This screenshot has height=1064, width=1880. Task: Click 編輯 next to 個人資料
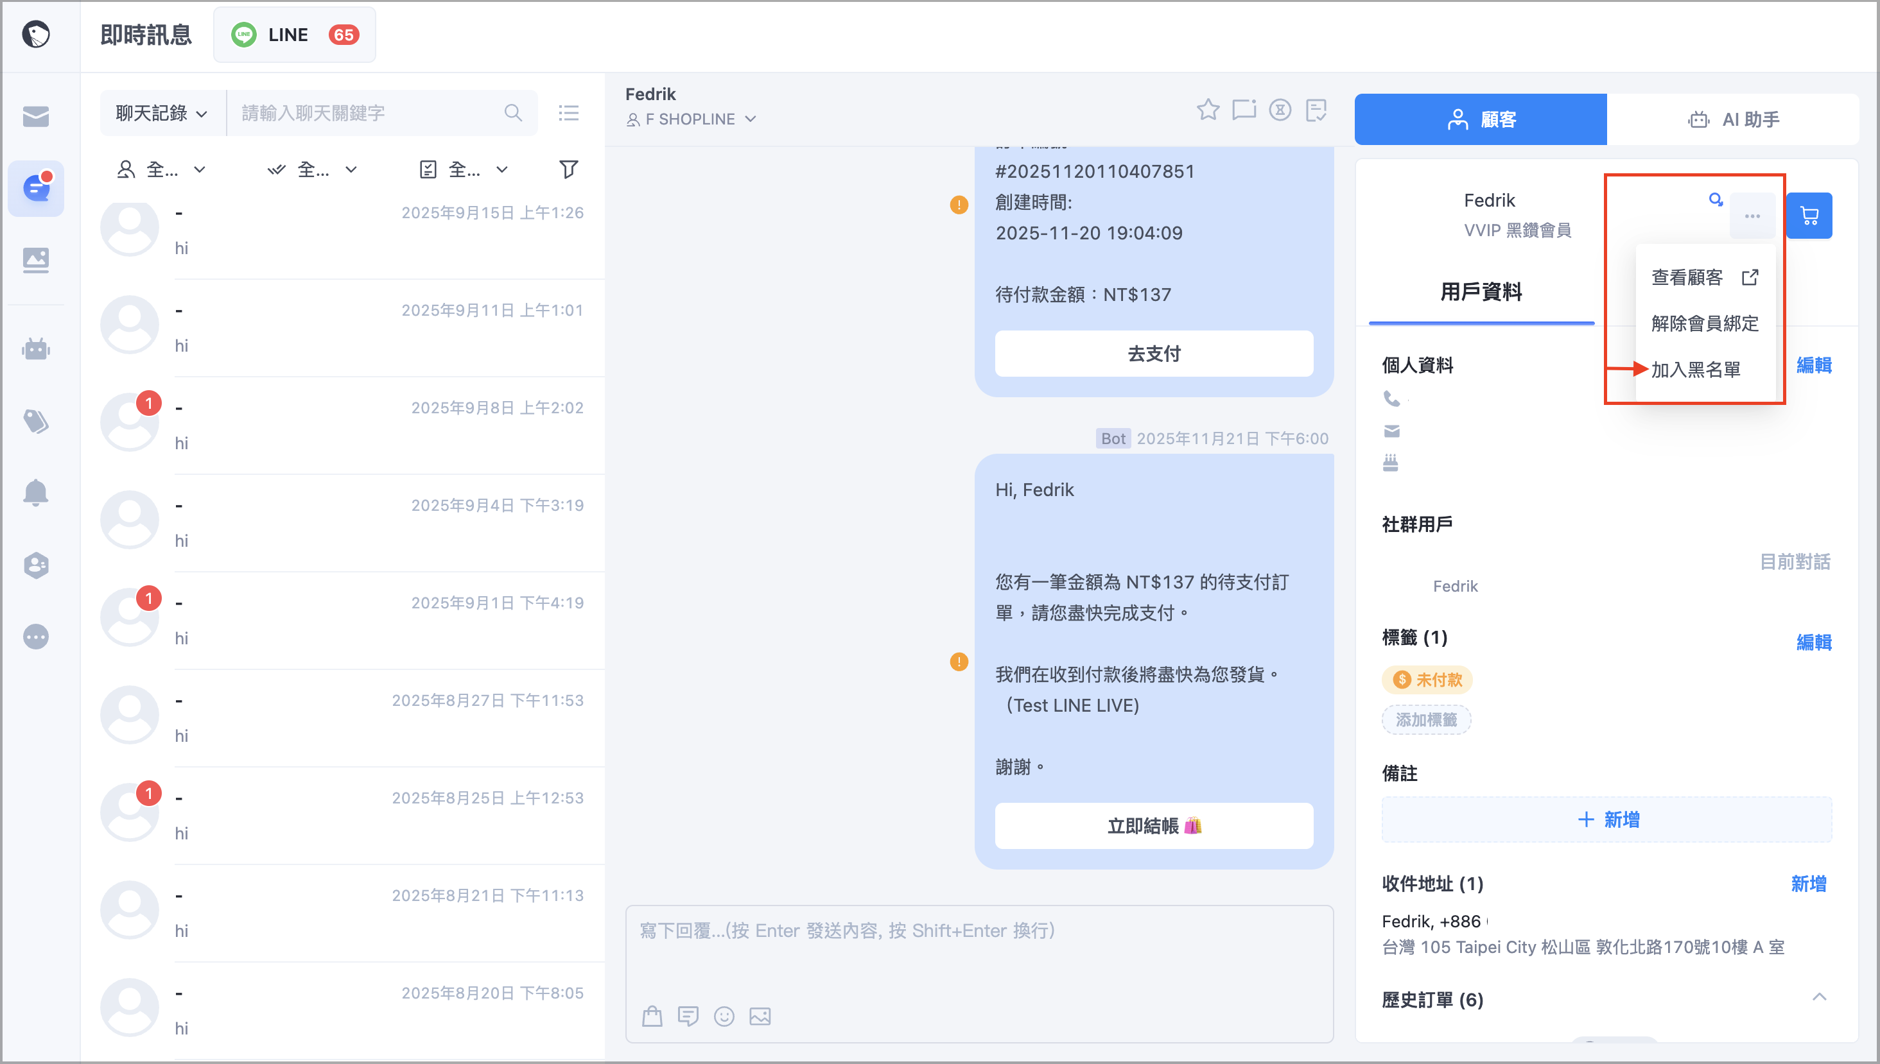click(1813, 365)
